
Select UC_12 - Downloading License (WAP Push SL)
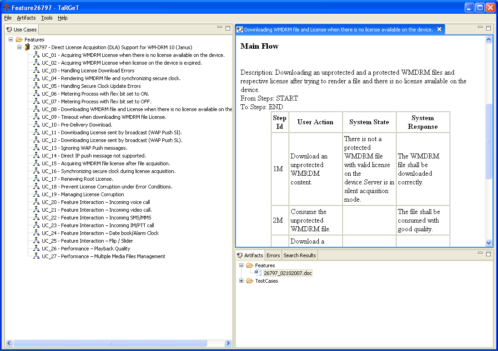[112, 140]
